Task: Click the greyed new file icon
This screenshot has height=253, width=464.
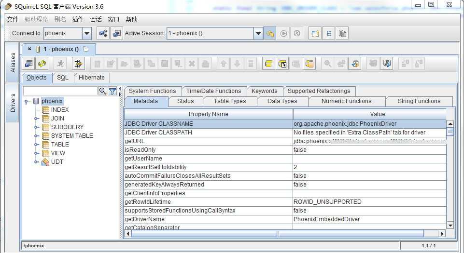Action: click(x=97, y=64)
